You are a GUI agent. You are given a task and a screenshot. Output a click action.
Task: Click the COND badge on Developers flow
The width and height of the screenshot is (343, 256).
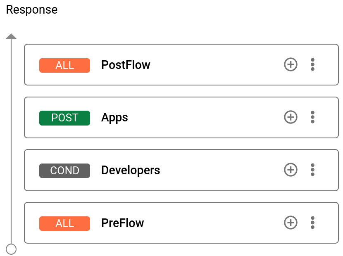(x=64, y=171)
